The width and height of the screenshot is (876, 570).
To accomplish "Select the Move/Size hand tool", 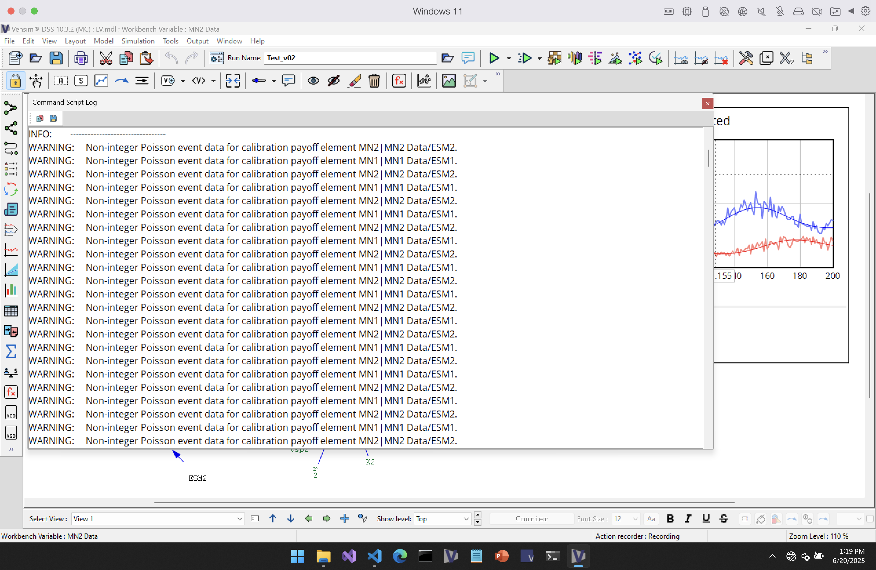I will point(36,80).
